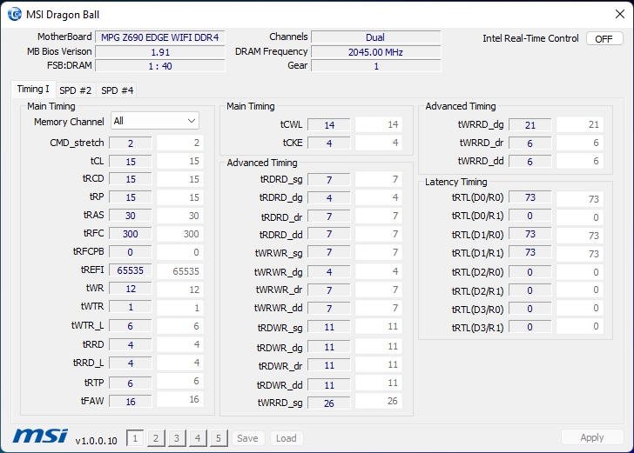Click the MSI logo at bottom left
634x453 pixels.
tap(40, 436)
